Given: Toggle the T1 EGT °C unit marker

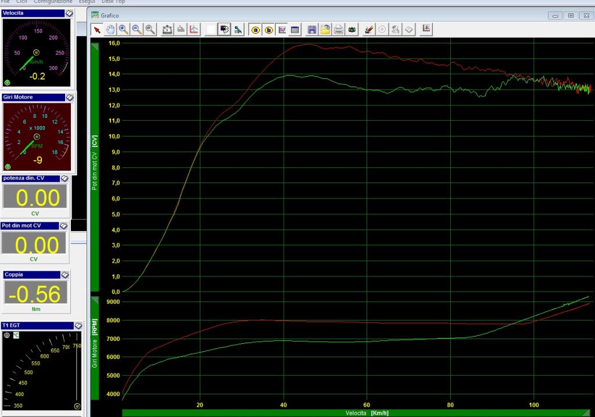Looking at the screenshot, I should point(16,335).
